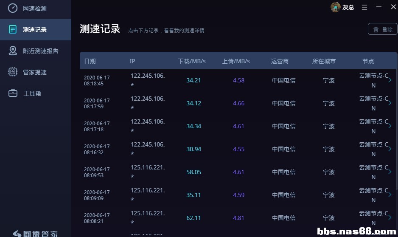The width and height of the screenshot is (398, 237).
Task: Click the 节点 column header
Action: click(368, 61)
